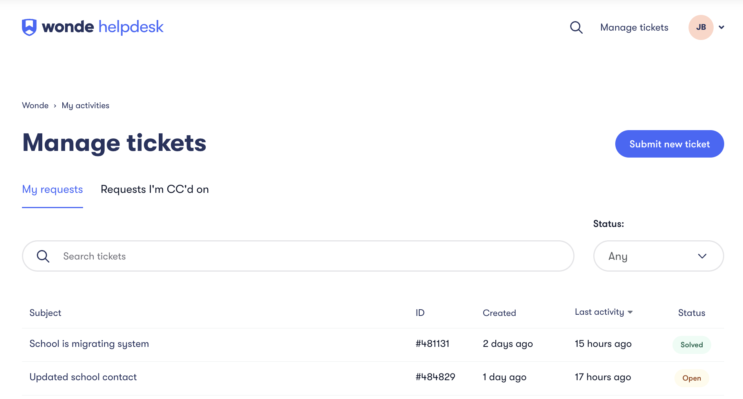This screenshot has height=399, width=743.
Task: Click ticket ID #484829
Action: tap(435, 377)
